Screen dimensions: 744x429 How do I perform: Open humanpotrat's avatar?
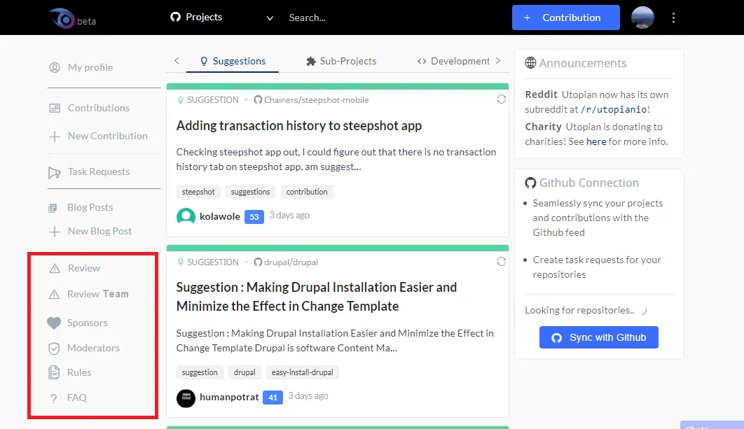point(186,398)
